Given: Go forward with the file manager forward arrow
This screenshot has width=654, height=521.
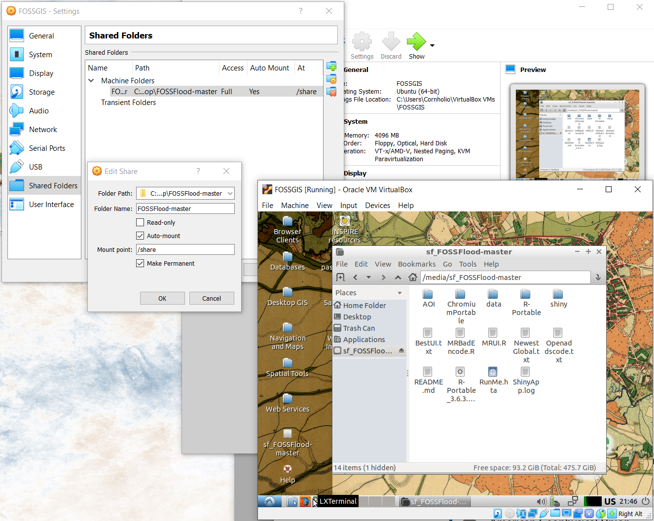Looking at the screenshot, I should pyautogui.click(x=383, y=278).
